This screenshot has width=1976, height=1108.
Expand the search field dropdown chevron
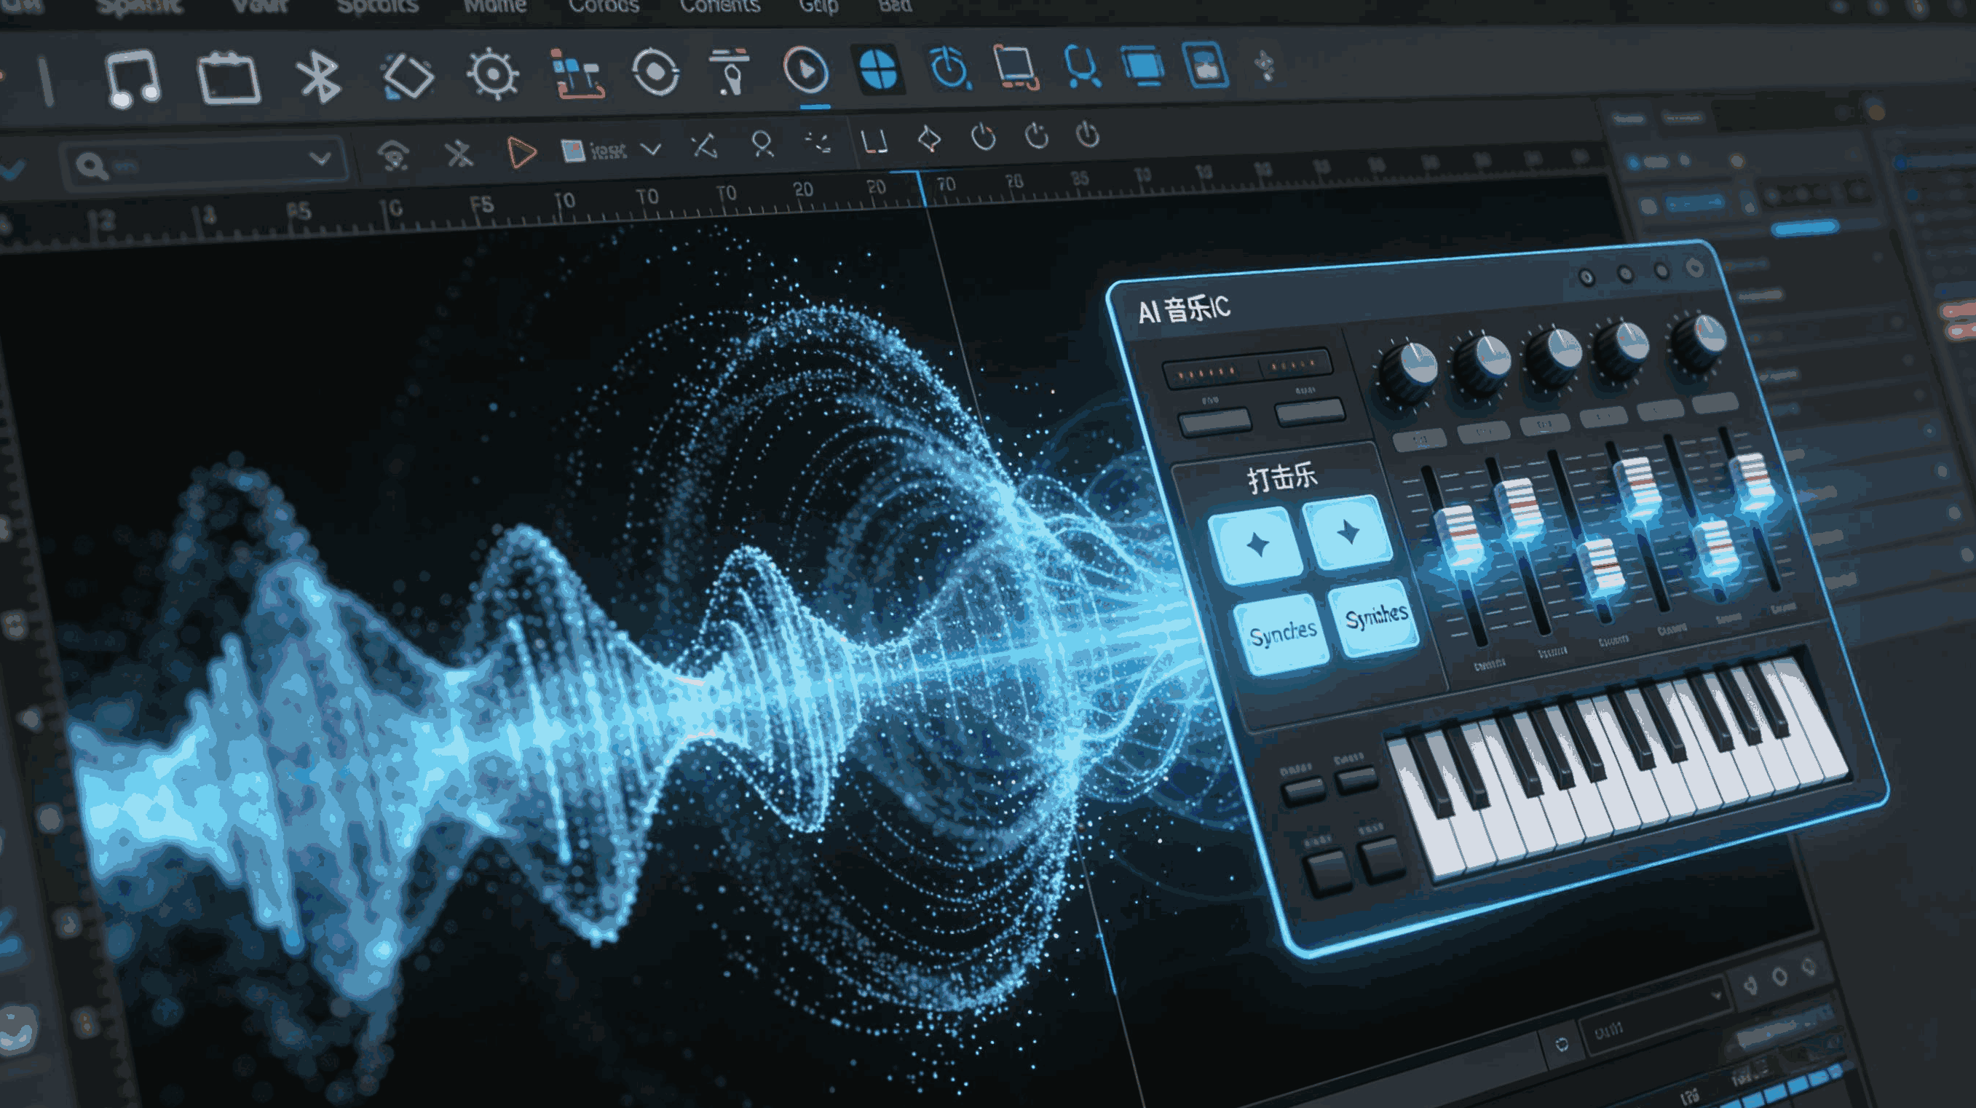tap(320, 159)
